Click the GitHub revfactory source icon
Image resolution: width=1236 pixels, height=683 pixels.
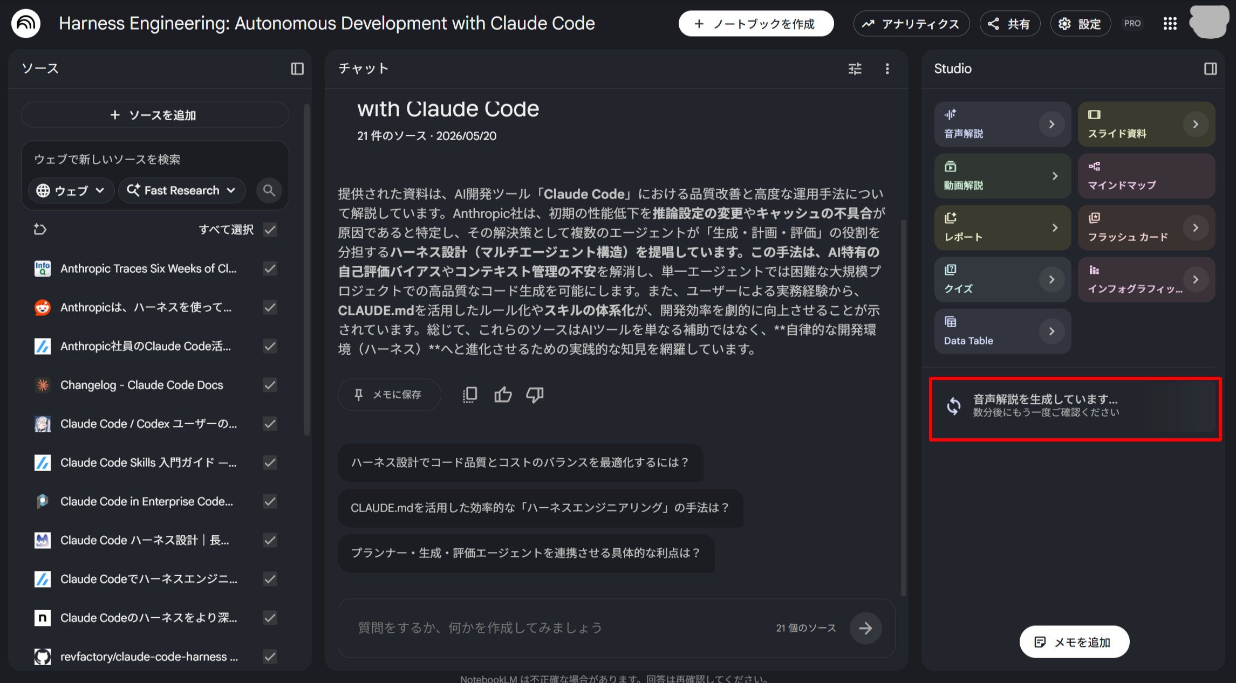coord(43,657)
